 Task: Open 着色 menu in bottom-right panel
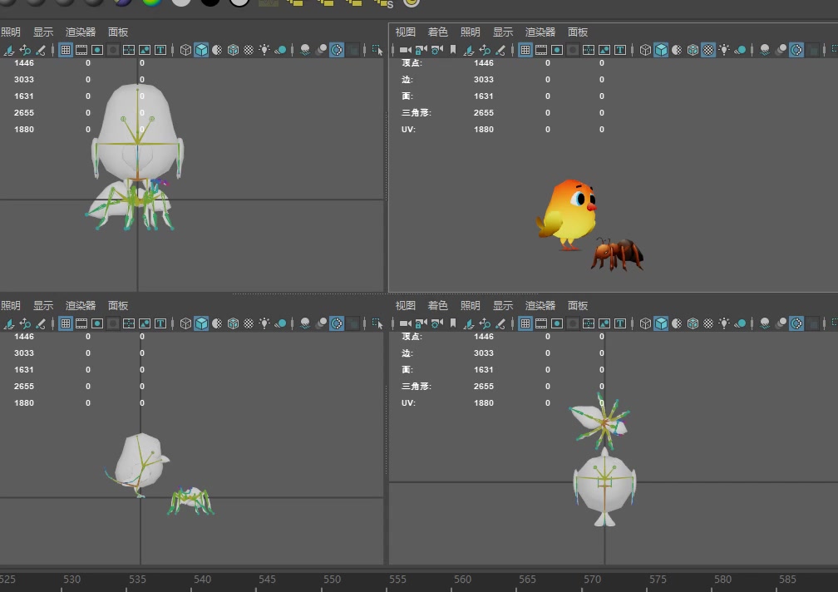click(x=437, y=305)
